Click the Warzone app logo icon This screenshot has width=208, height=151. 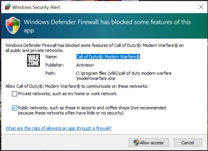pos(34,60)
